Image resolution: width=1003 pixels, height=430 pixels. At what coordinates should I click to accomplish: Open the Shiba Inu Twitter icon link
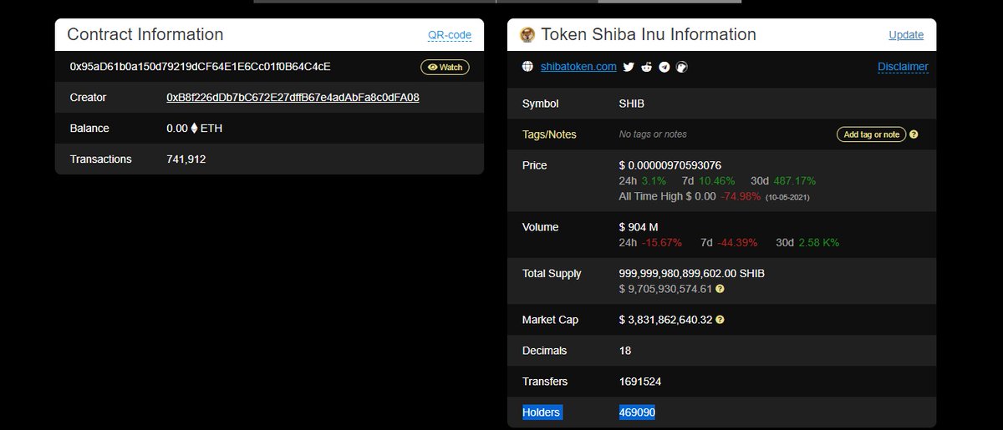coord(629,67)
